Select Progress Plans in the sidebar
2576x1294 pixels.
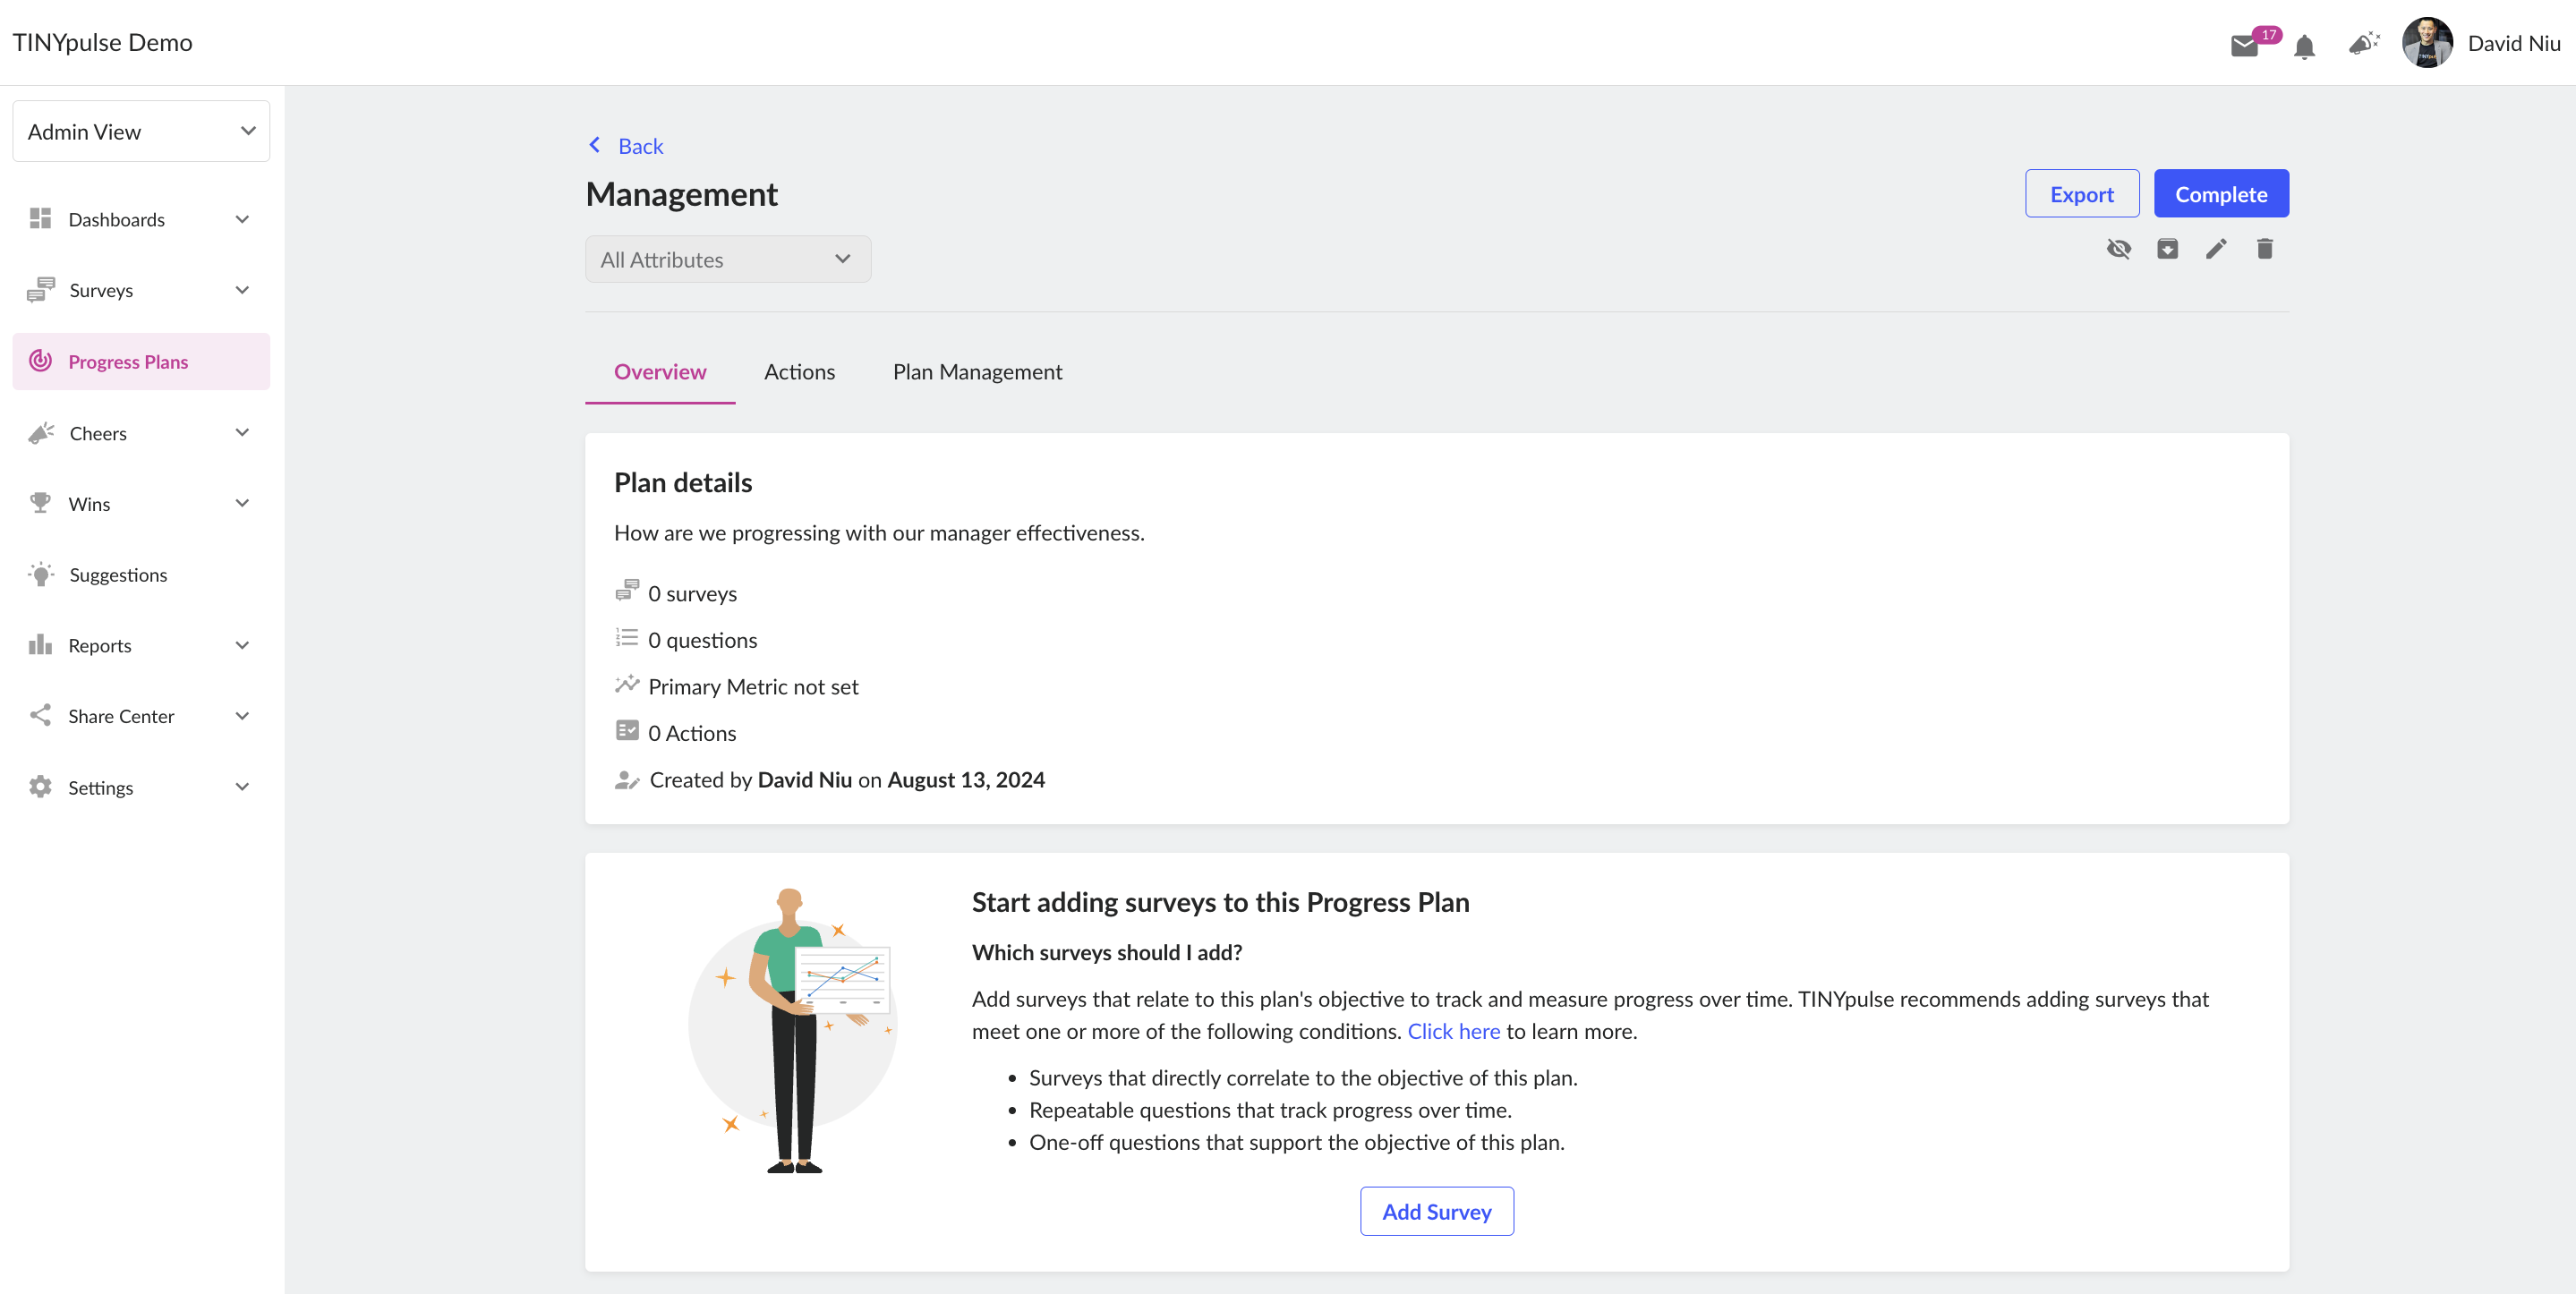141,362
